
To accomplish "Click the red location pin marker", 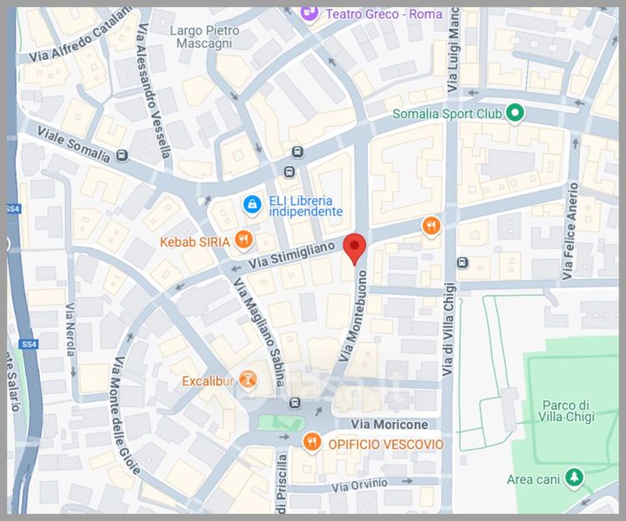I will (x=355, y=248).
